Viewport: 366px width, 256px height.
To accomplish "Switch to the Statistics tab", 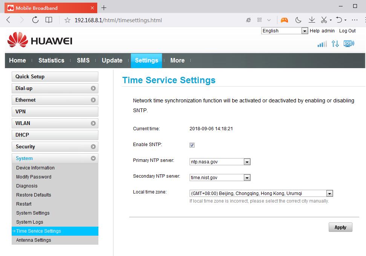I will tap(51, 60).
